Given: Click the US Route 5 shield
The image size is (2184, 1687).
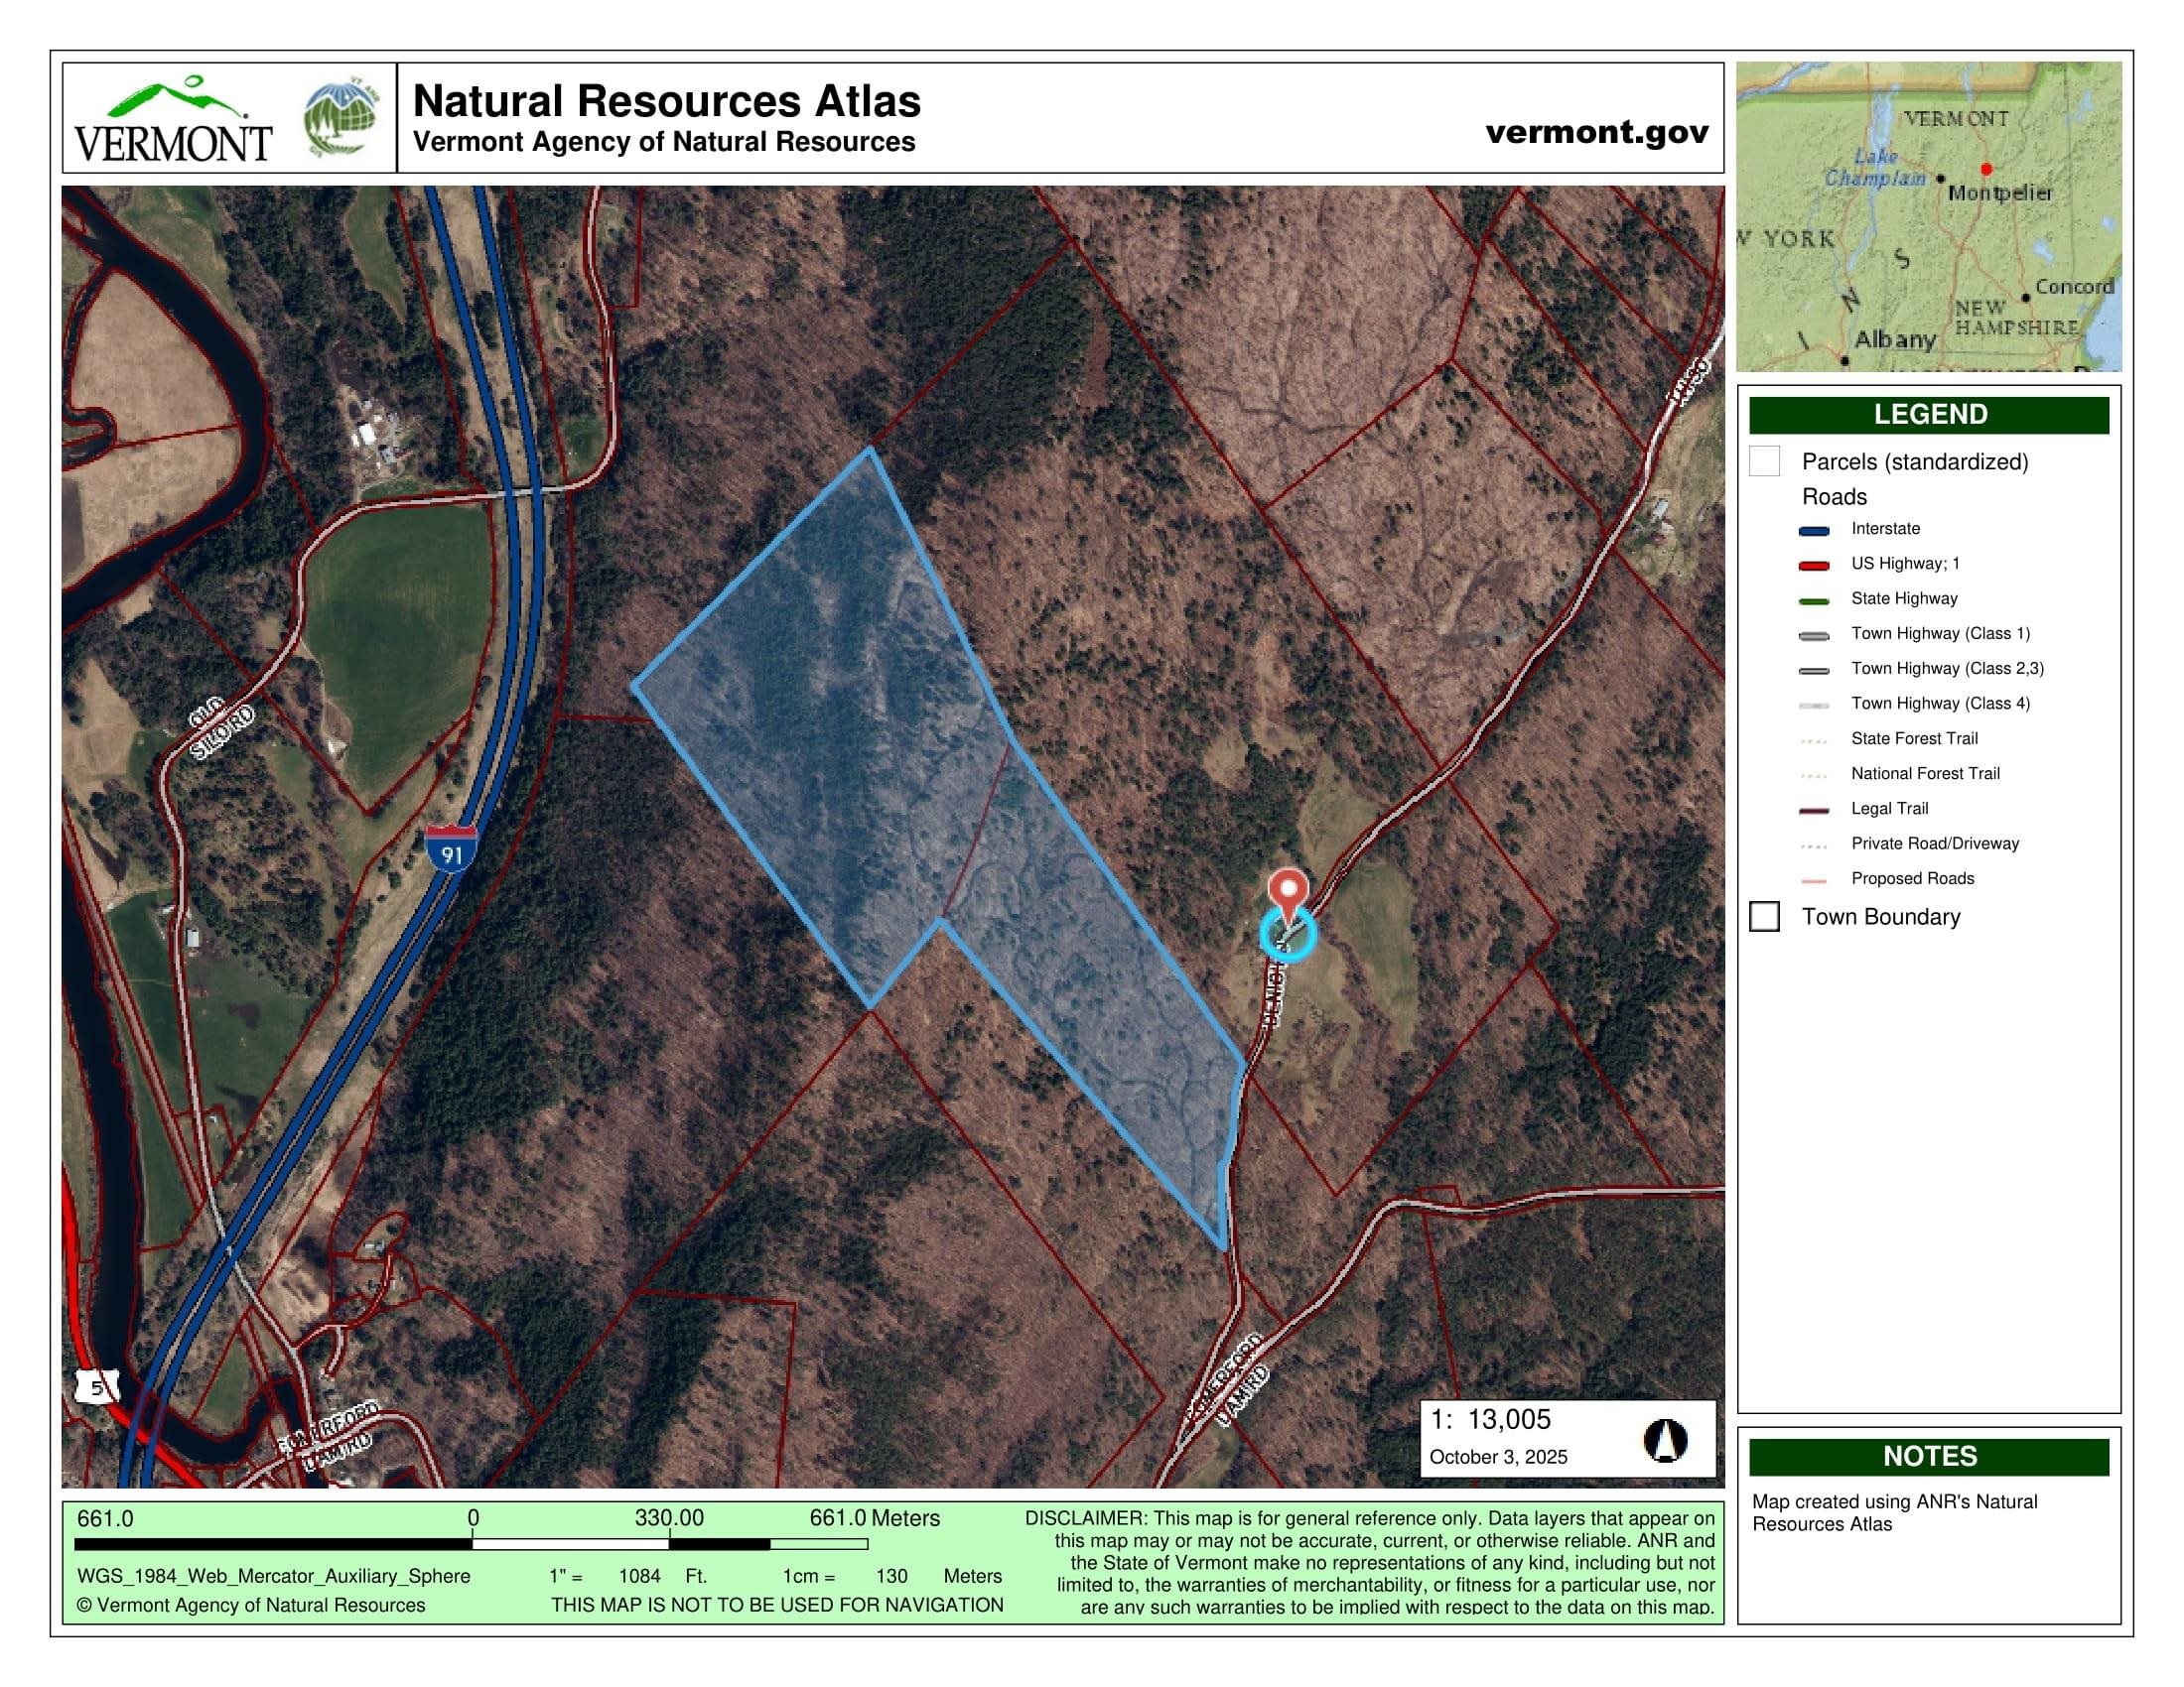Looking at the screenshot, I should click(97, 1387).
